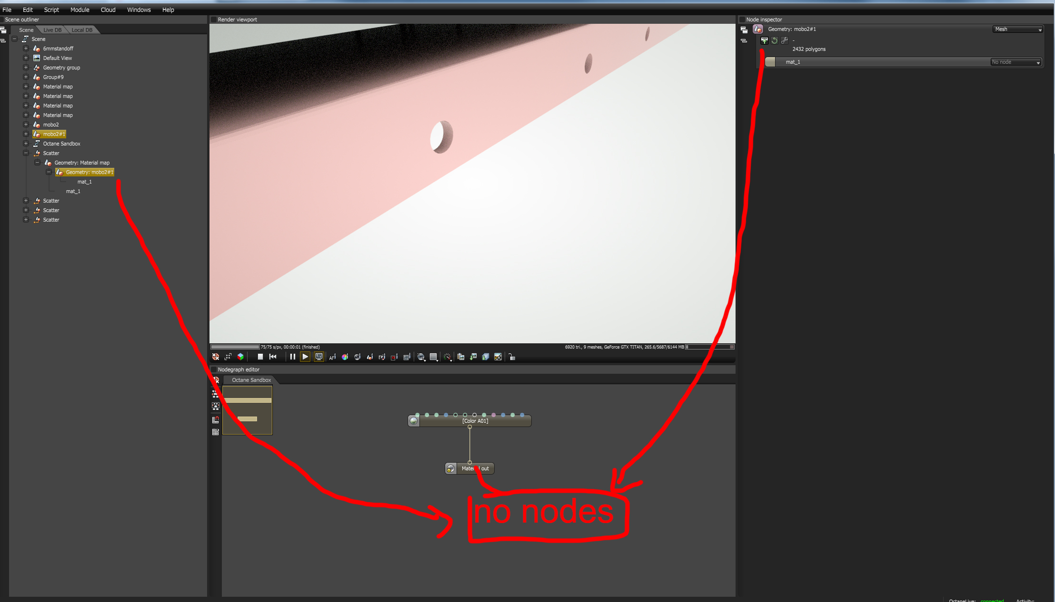Viewport: 1055px width, 602px height.
Task: Pause the render
Action: coord(292,357)
